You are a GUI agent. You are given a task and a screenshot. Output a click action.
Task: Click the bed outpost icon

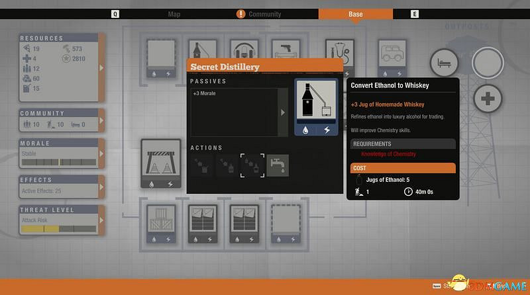[x=444, y=63]
